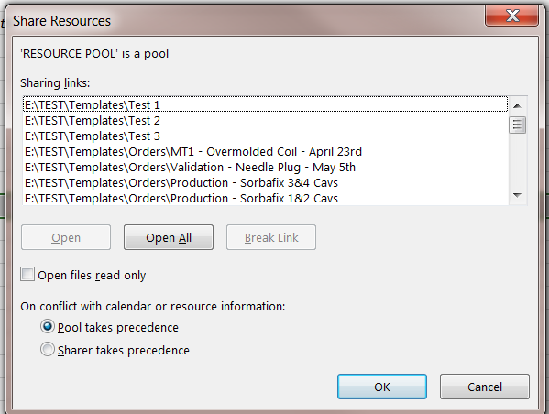Select Production Sorbafix 3&4 Cavs link
The width and height of the screenshot is (549, 414).
tap(266, 182)
